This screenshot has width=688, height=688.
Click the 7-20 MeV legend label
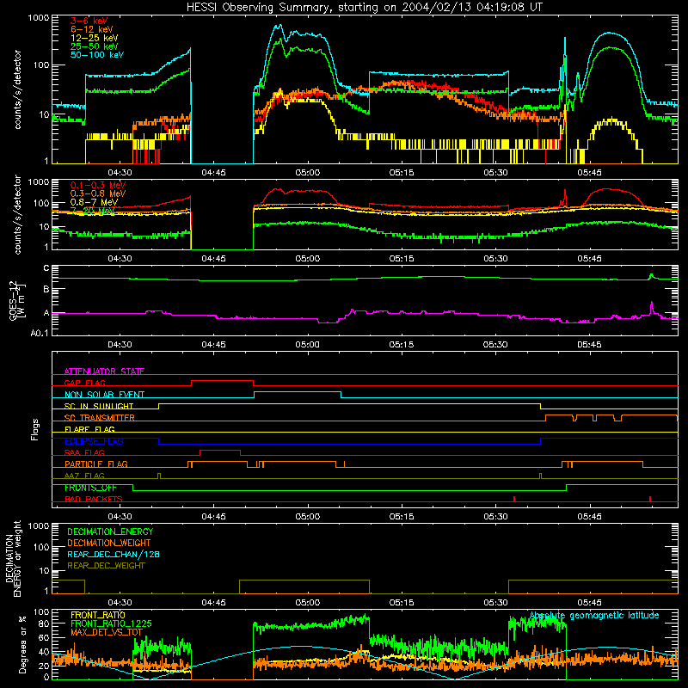pyautogui.click(x=93, y=211)
